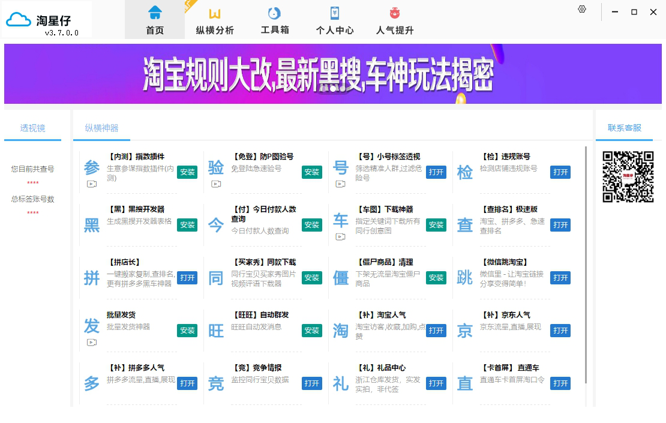Go to 个人中心 tab

coord(335,20)
